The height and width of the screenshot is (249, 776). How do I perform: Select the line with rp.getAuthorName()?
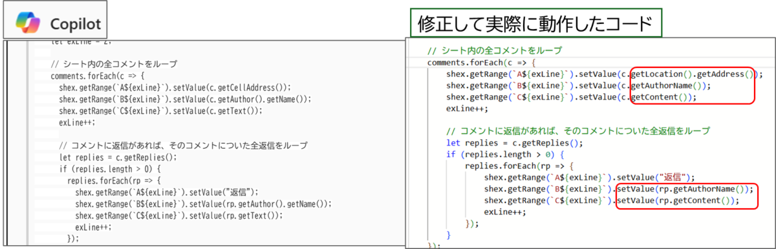point(619,189)
